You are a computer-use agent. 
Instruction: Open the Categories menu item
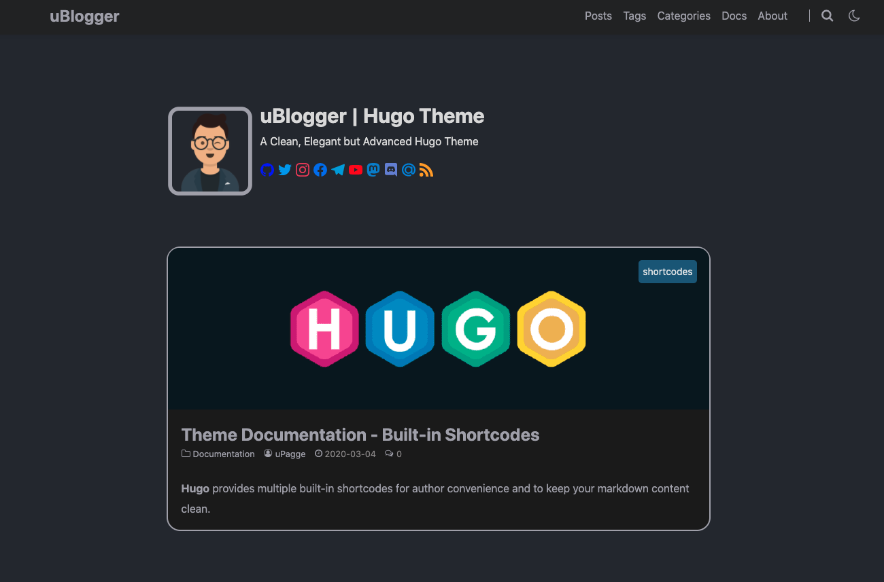[684, 16]
